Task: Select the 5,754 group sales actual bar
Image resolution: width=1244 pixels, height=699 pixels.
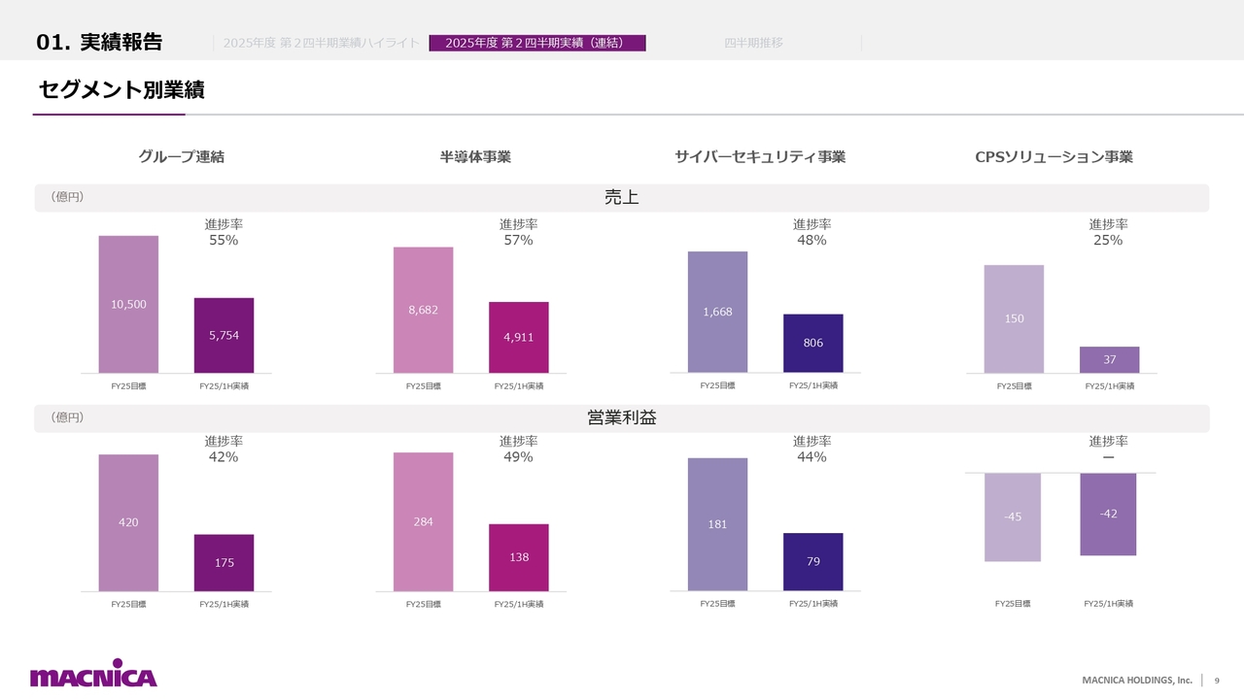Action: [x=224, y=335]
